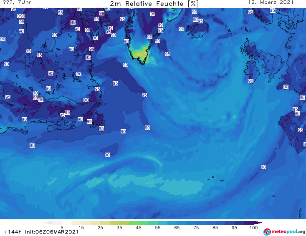The width and height of the screenshot is (306, 236).
Task: Click the "65" tick on the color scale
Action: [177, 228]
